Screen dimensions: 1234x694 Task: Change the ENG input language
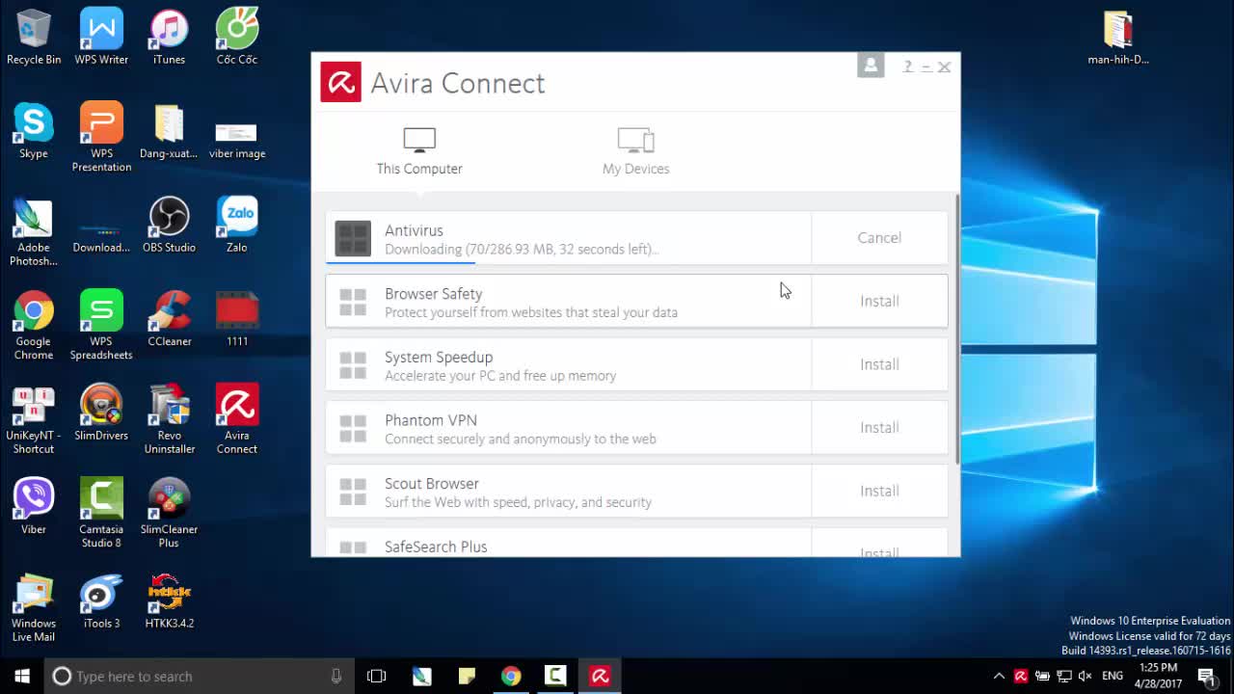(1113, 677)
